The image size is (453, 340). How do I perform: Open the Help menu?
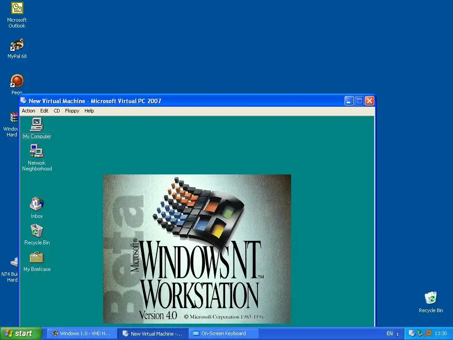coord(89,111)
